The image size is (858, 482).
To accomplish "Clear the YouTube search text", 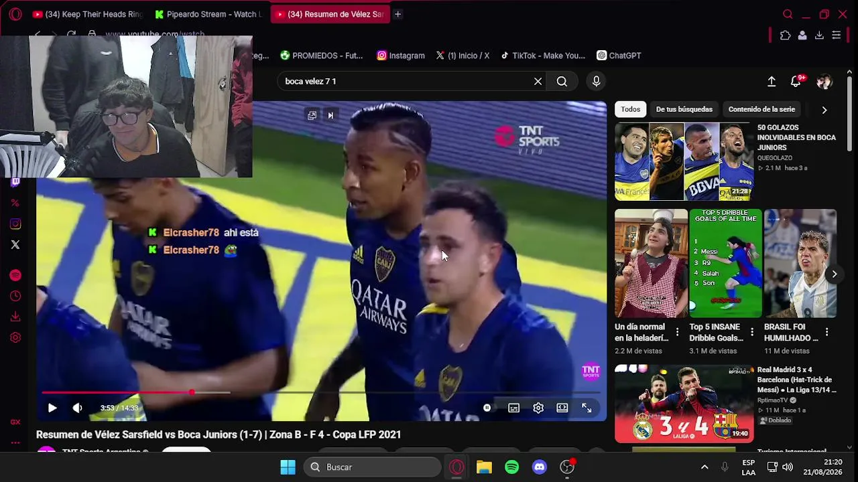I will (538, 81).
